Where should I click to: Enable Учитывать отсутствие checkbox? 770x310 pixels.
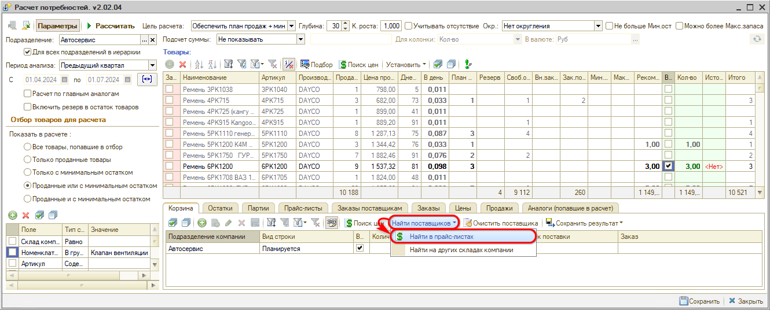pyautogui.click(x=409, y=26)
